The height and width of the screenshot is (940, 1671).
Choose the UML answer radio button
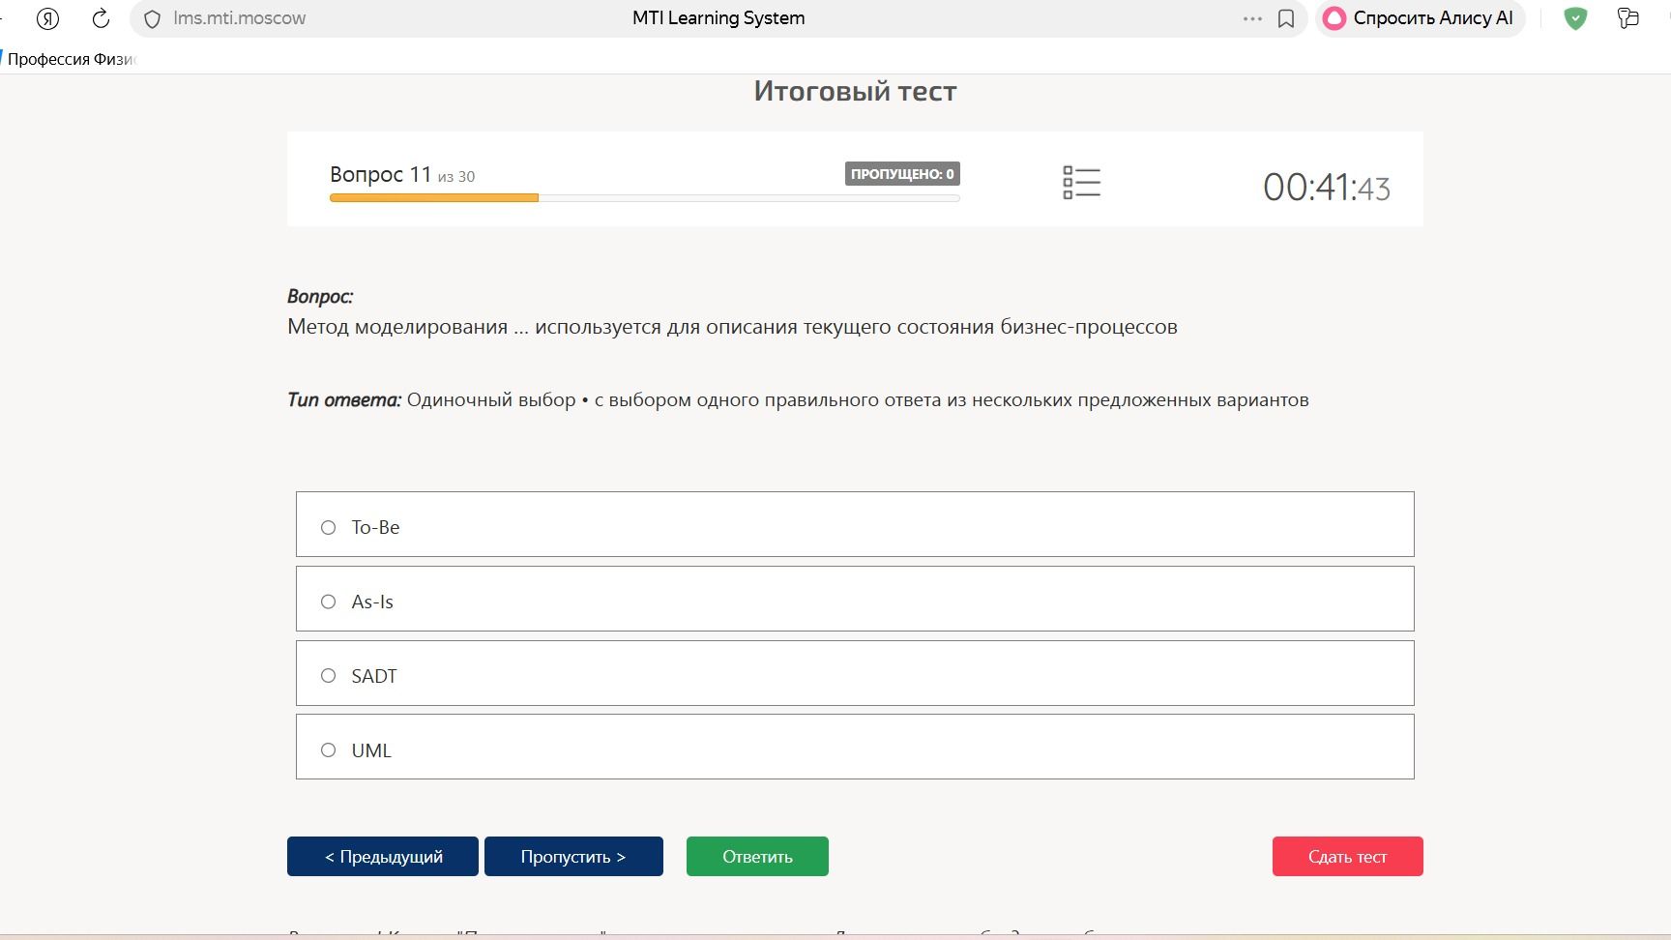point(329,750)
